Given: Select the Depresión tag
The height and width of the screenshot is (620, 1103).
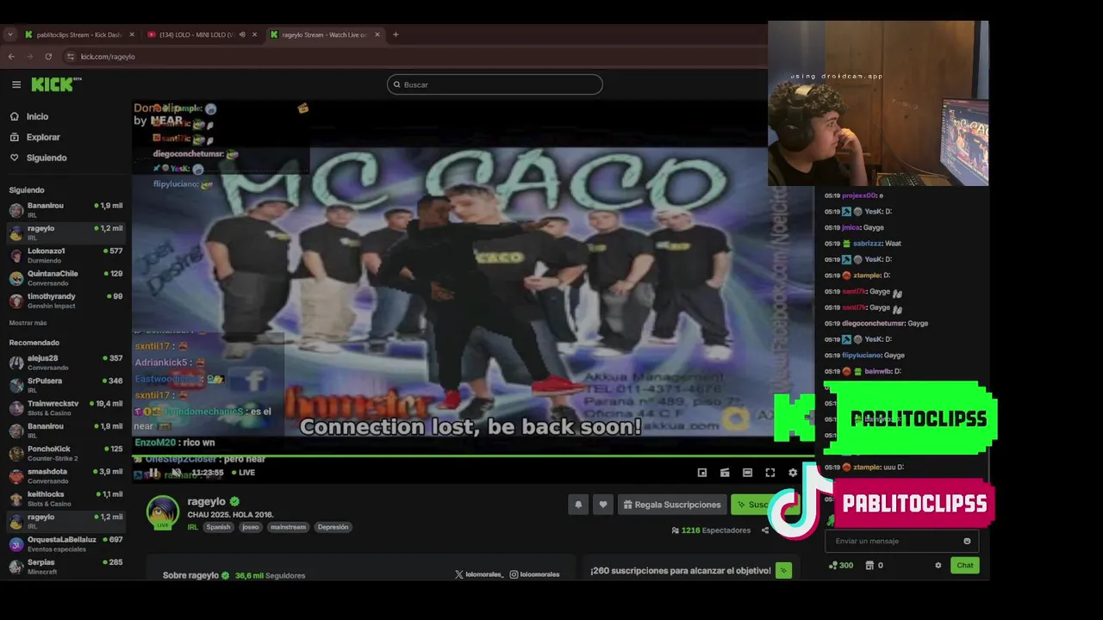Looking at the screenshot, I should click(x=333, y=527).
